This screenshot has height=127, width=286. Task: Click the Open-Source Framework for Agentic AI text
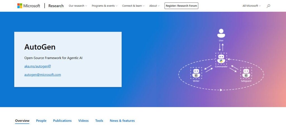53,58
